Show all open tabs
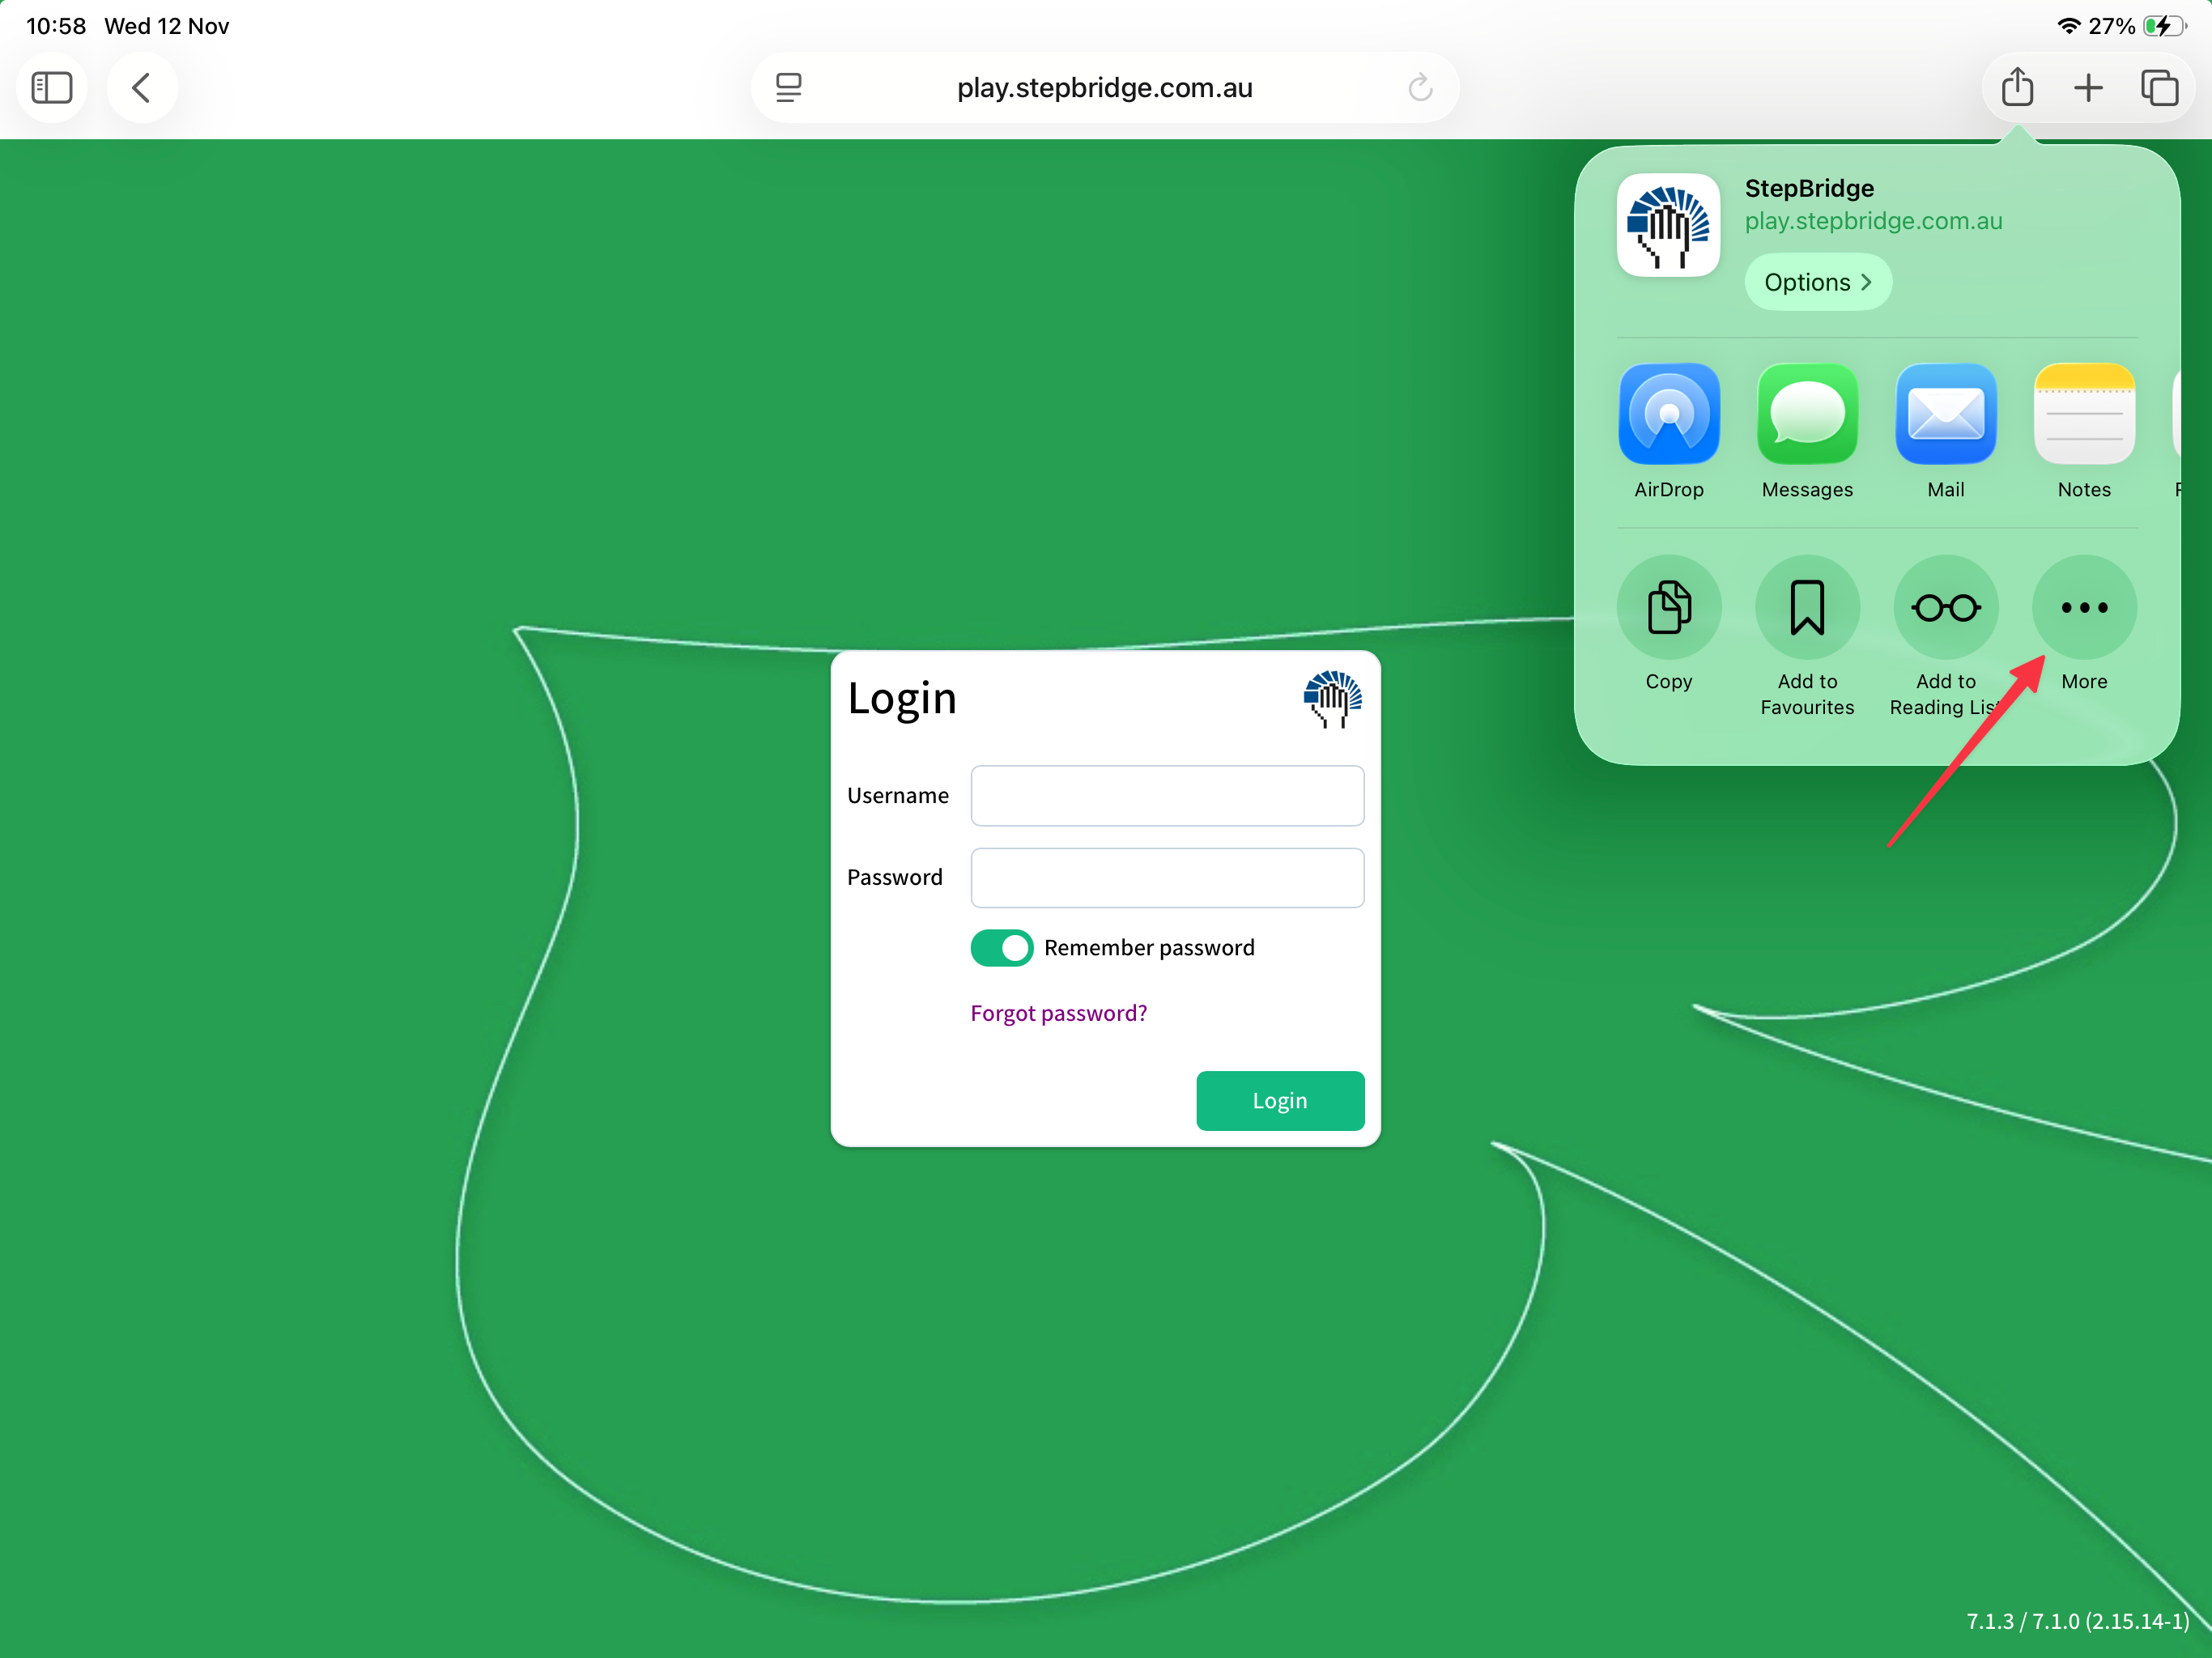Viewport: 2212px width, 1658px height. (x=2161, y=87)
